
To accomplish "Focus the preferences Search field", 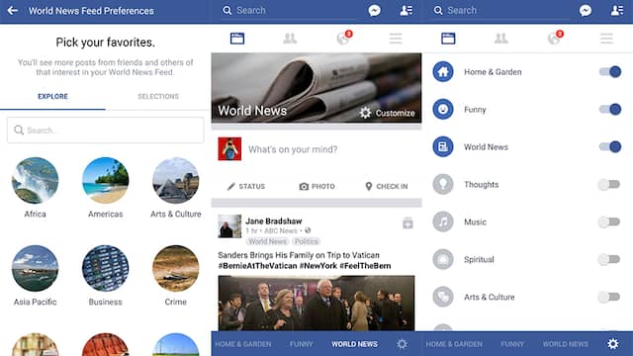I will click(x=106, y=131).
